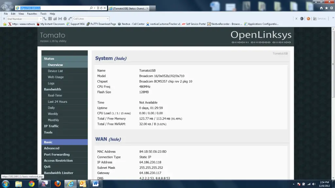Open the browser Home icon
The height and width of the screenshot is (188, 335).
click(x=321, y=8)
